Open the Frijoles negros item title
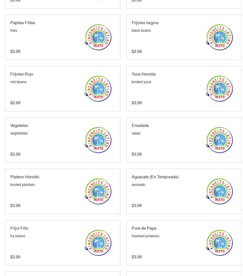The height and width of the screenshot is (276, 243). coord(145,23)
